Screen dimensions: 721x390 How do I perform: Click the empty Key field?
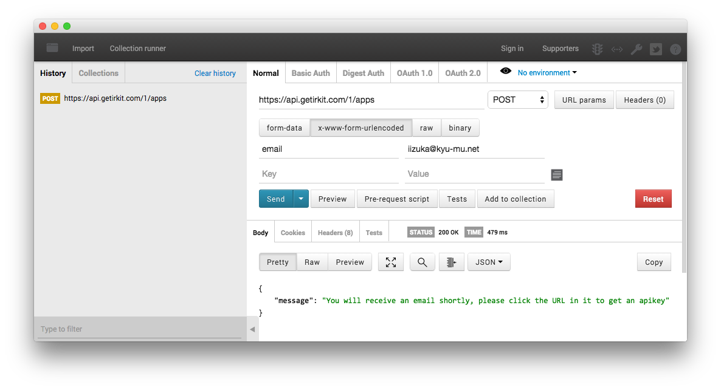(x=329, y=174)
